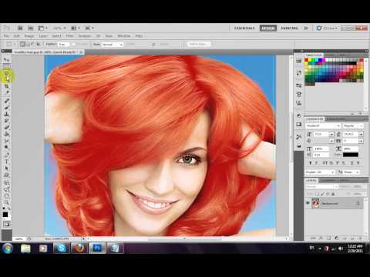Select the Horizontal Type tool
This screenshot has height=277, width=370.
click(x=6, y=162)
